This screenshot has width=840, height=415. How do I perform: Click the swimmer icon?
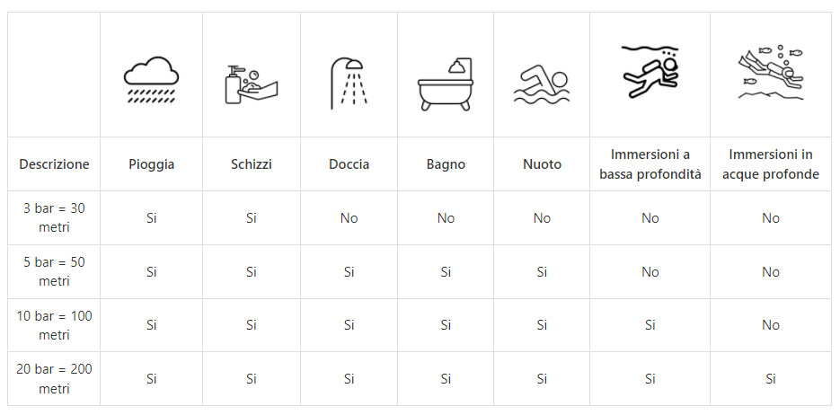tap(542, 84)
